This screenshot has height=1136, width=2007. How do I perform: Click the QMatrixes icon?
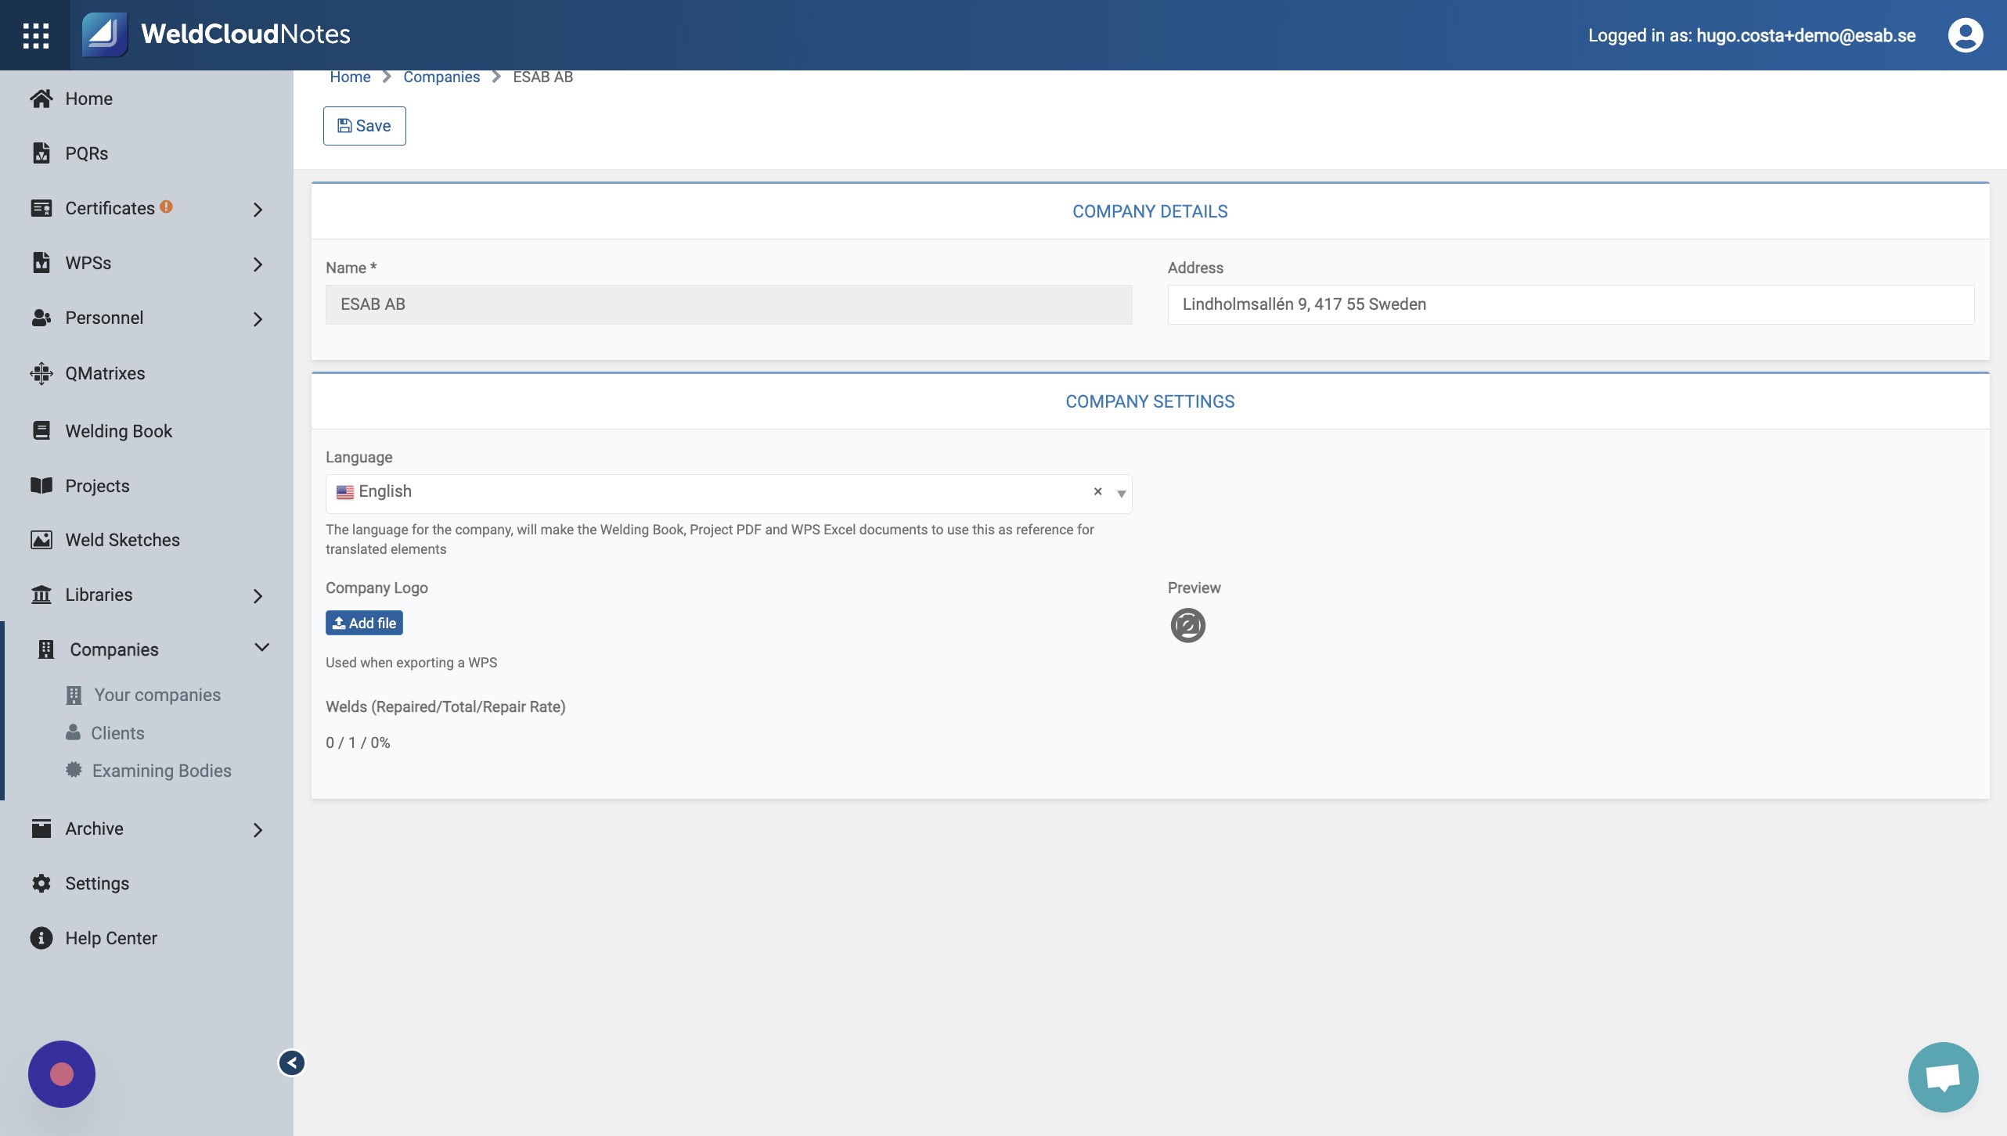point(41,373)
